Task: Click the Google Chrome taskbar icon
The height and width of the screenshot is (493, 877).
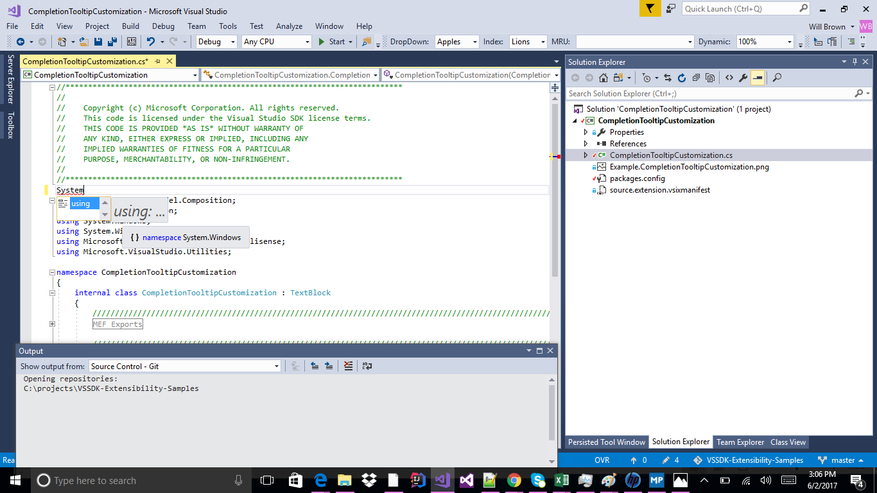Action: tap(514, 480)
